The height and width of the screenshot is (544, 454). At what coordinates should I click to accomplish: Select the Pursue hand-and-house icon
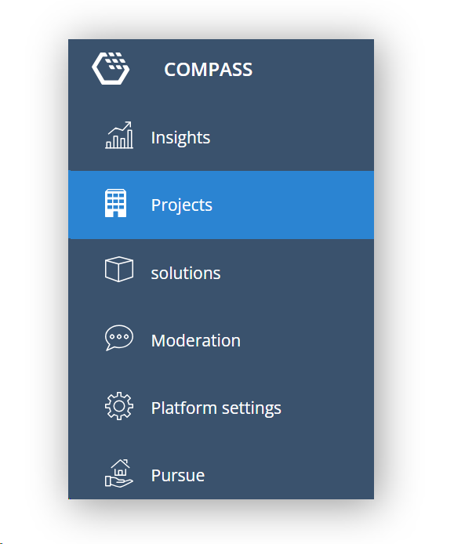coord(119,473)
